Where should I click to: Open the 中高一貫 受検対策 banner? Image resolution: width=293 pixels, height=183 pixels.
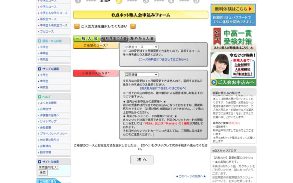(233, 39)
